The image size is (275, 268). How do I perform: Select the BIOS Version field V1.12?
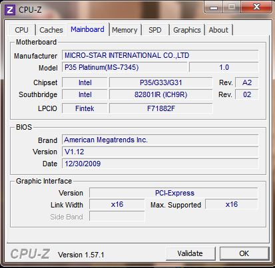(x=160, y=152)
